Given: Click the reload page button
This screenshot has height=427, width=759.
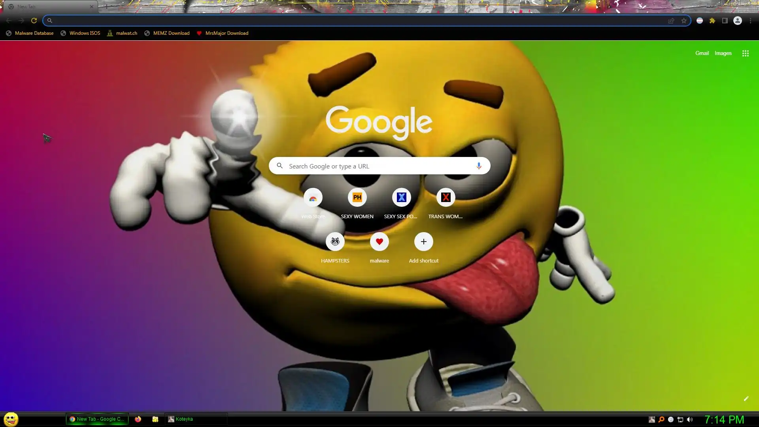Looking at the screenshot, I should click(x=34, y=21).
